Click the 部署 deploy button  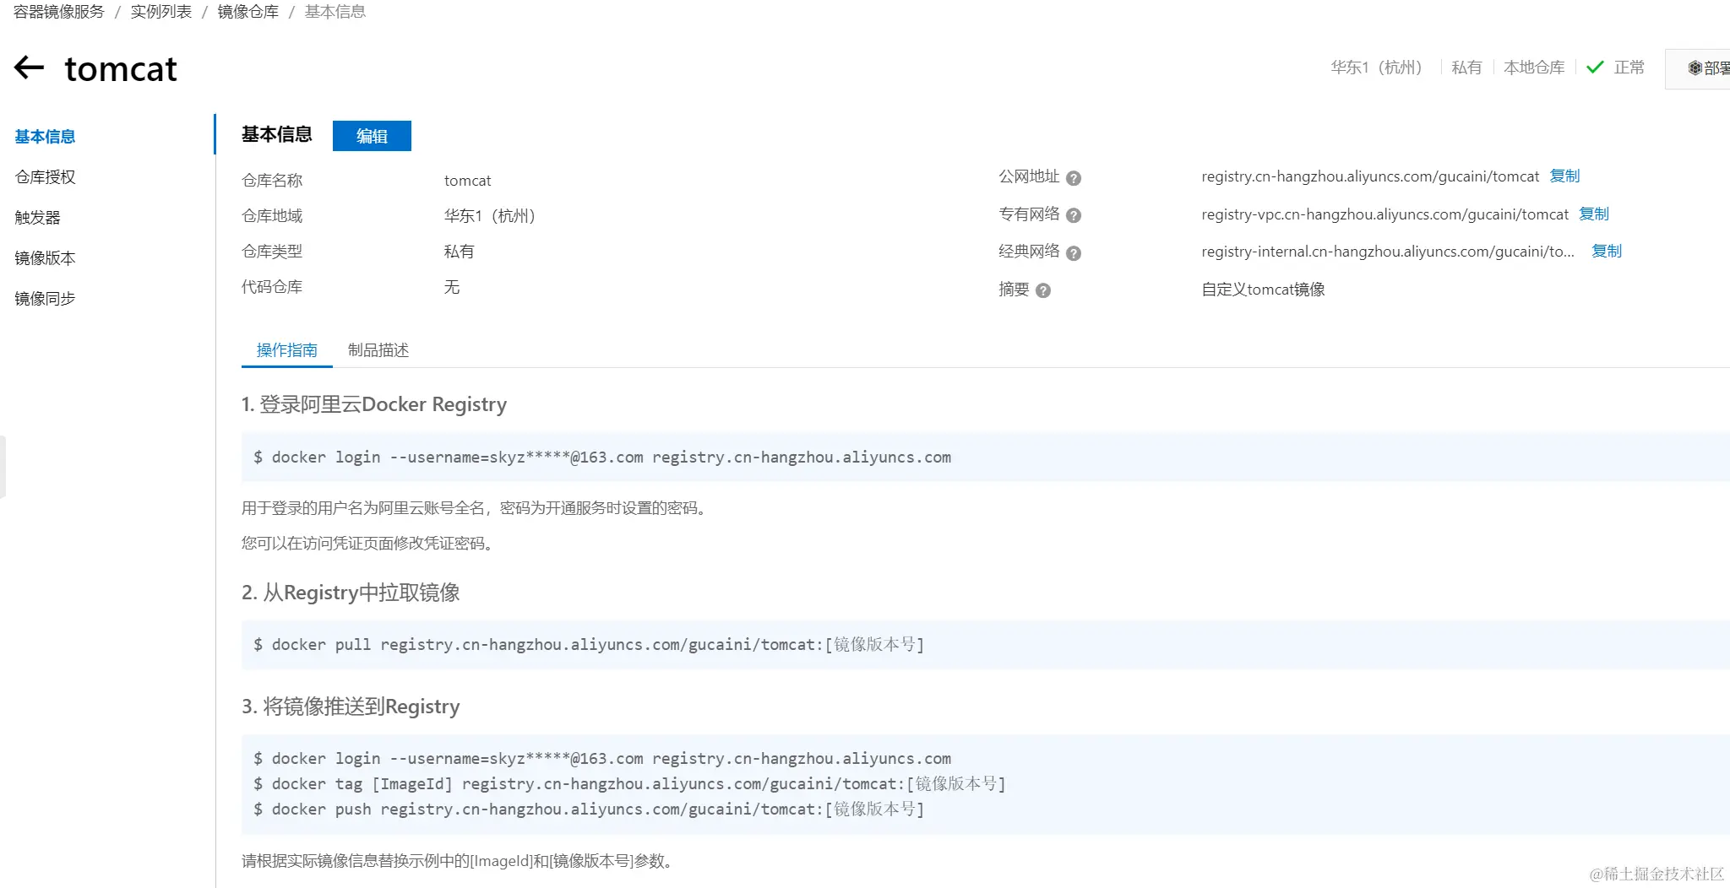pos(1698,68)
